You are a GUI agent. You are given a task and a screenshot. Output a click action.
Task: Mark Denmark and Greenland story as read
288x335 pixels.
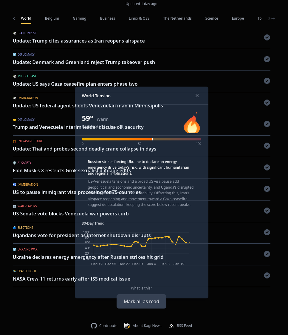(x=267, y=59)
